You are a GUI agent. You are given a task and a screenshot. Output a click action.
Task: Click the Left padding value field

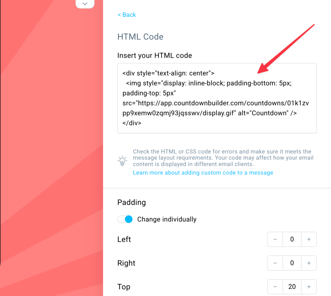pyautogui.click(x=292, y=240)
